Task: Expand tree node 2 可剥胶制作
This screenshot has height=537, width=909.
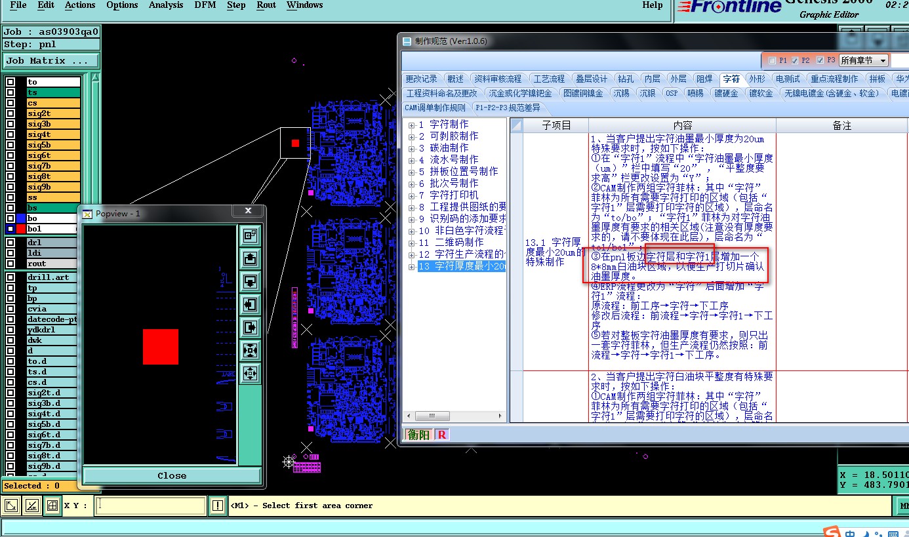Action: tap(411, 137)
